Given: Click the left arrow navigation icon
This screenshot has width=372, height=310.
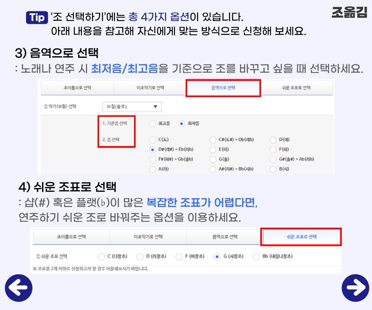Looking at the screenshot, I should click(19, 288).
